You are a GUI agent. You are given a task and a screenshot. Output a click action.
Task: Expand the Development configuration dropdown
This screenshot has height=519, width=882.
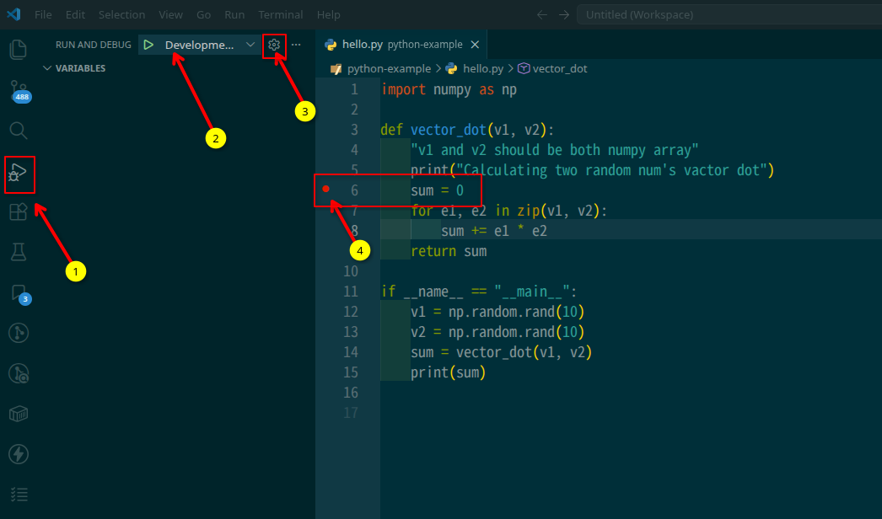(250, 44)
